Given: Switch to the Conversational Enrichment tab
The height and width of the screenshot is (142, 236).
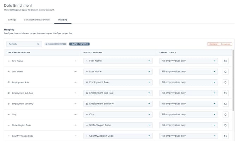Looking at the screenshot, I should click(x=37, y=20).
